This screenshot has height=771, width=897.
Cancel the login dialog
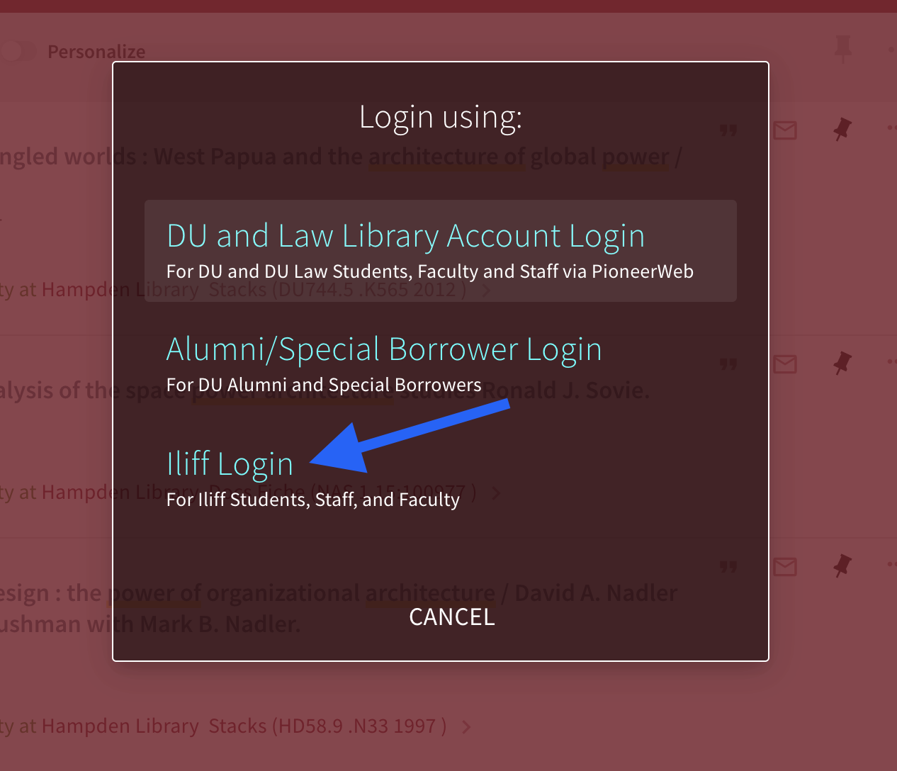pos(451,617)
